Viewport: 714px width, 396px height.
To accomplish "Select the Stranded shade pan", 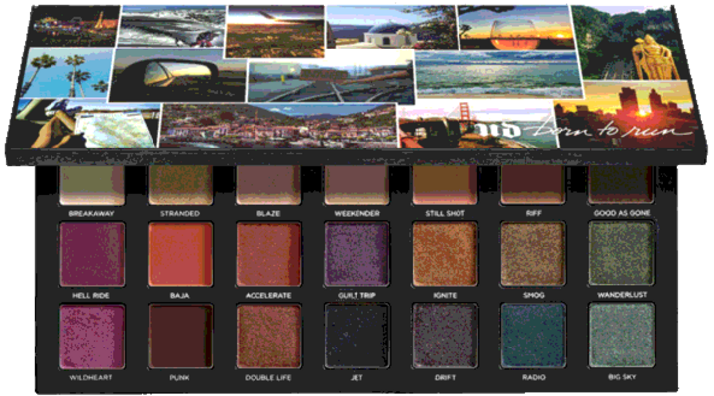I will (180, 185).
